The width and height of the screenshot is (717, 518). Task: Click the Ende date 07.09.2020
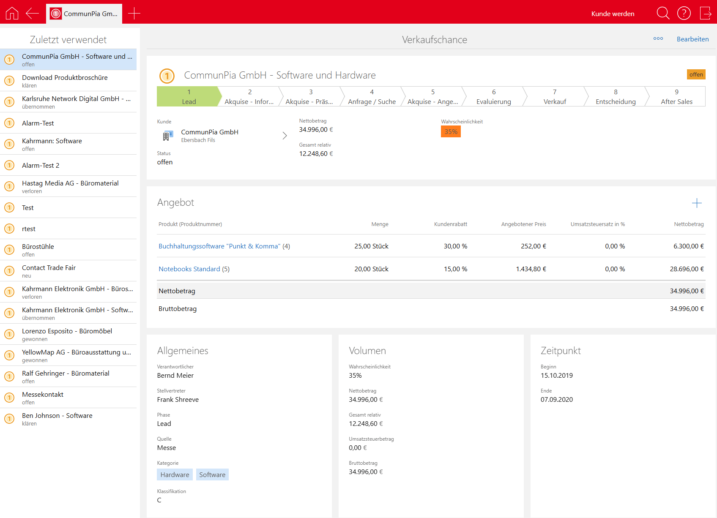[x=556, y=399]
